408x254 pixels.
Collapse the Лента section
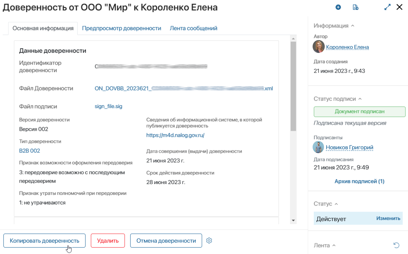[x=334, y=245]
